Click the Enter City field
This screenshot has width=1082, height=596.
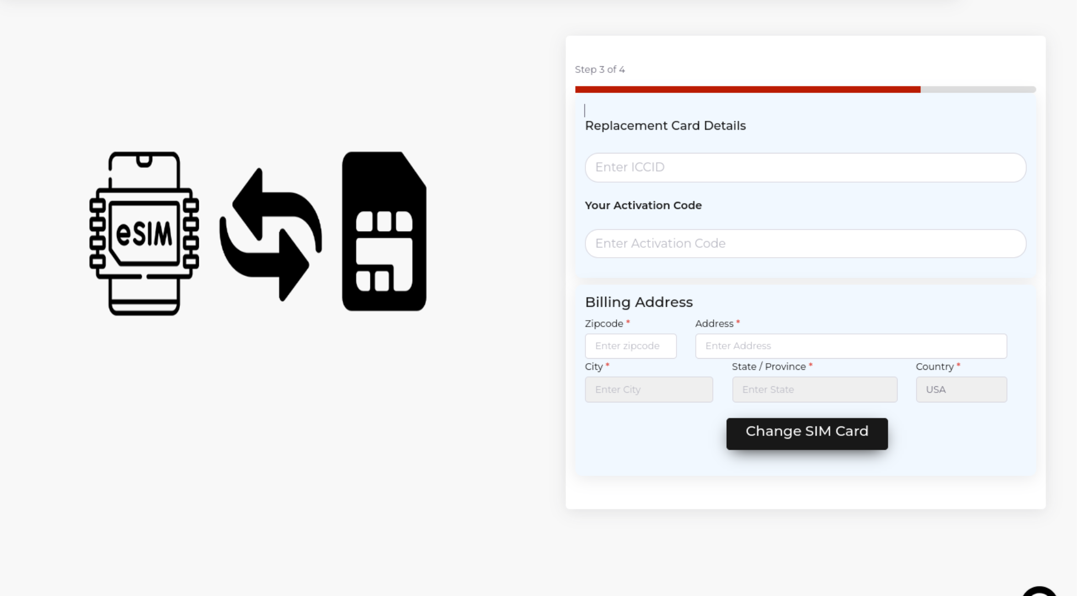(648, 390)
